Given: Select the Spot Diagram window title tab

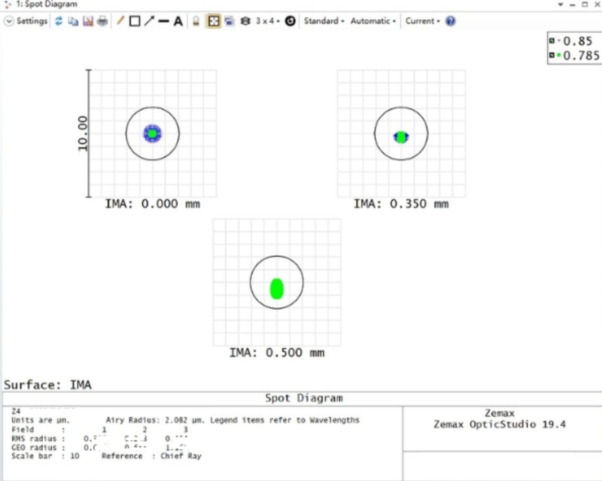Looking at the screenshot, I should (x=50, y=4).
